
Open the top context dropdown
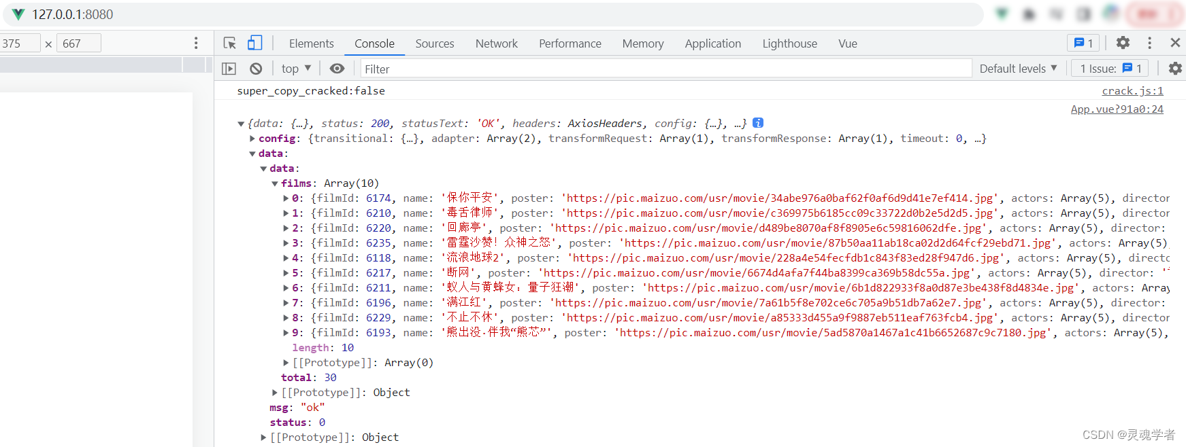[x=296, y=69]
